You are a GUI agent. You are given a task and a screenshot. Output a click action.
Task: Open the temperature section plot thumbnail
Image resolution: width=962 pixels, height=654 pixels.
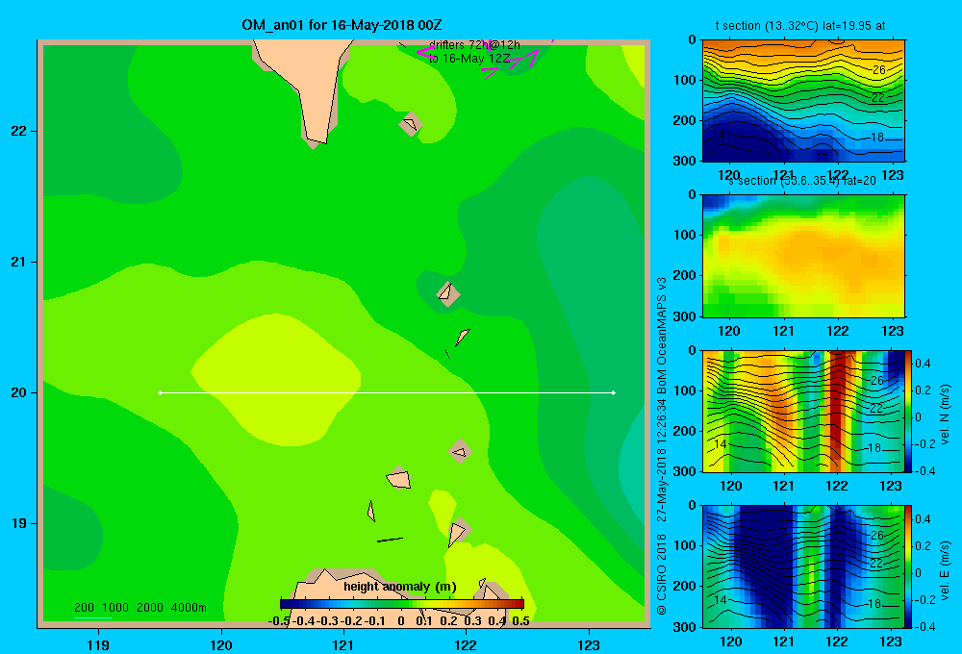pyautogui.click(x=803, y=101)
